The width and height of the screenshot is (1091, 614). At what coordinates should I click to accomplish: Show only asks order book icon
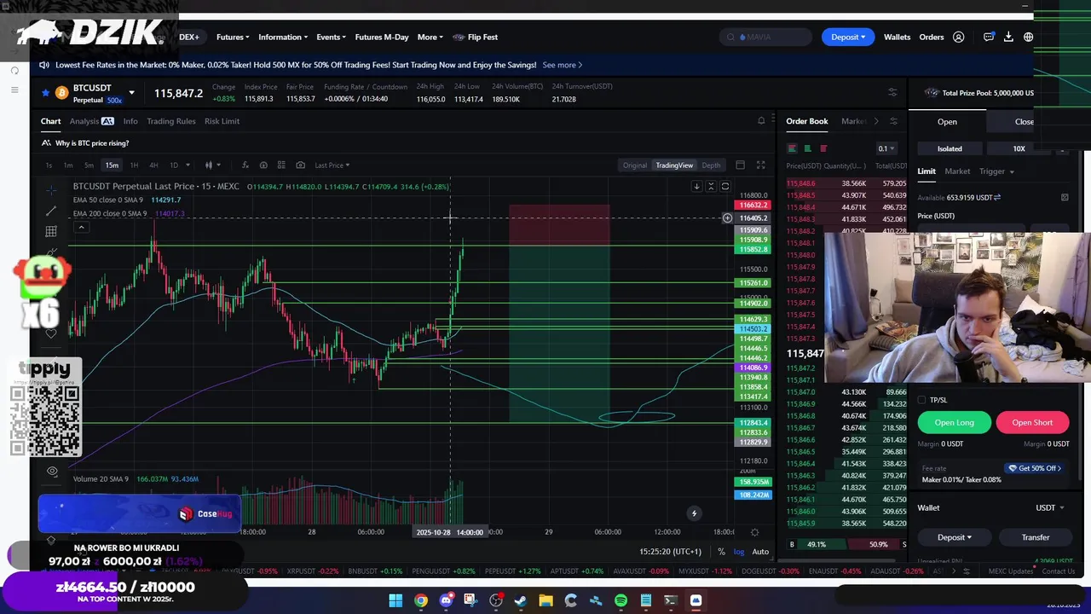click(823, 148)
